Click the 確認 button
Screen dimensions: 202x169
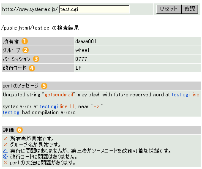coord(190,9)
